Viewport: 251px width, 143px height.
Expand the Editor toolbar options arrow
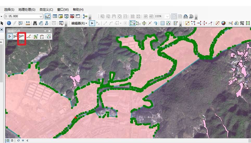click(x=180, y=24)
